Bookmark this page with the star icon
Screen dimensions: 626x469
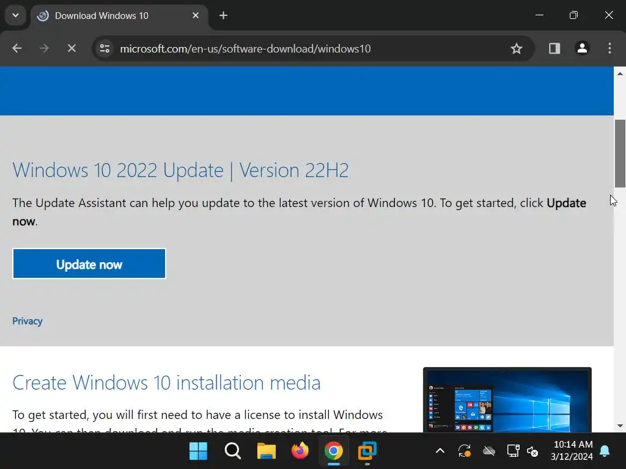(516, 48)
